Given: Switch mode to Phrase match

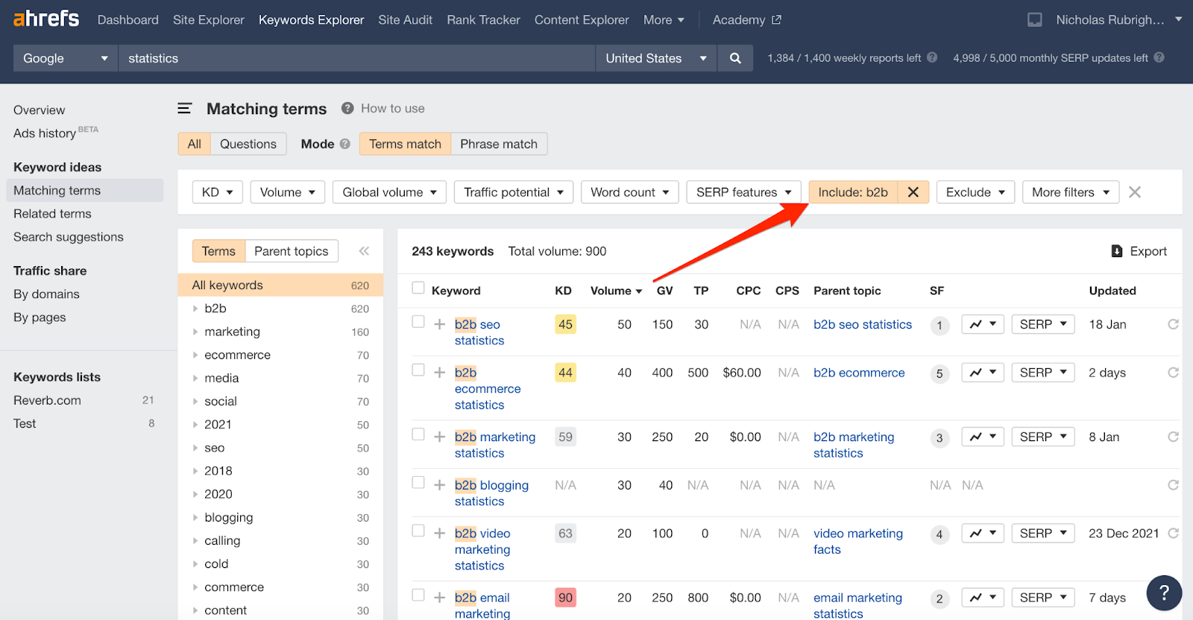Looking at the screenshot, I should click(499, 144).
